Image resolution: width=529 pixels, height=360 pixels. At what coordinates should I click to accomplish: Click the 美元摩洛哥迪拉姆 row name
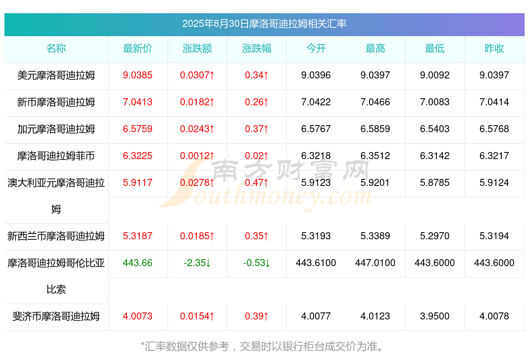[x=56, y=75]
